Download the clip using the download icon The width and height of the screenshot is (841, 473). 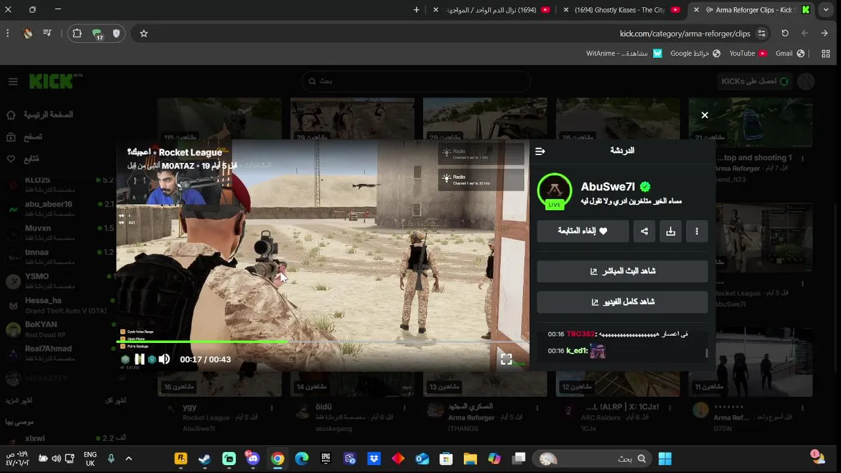tap(670, 231)
